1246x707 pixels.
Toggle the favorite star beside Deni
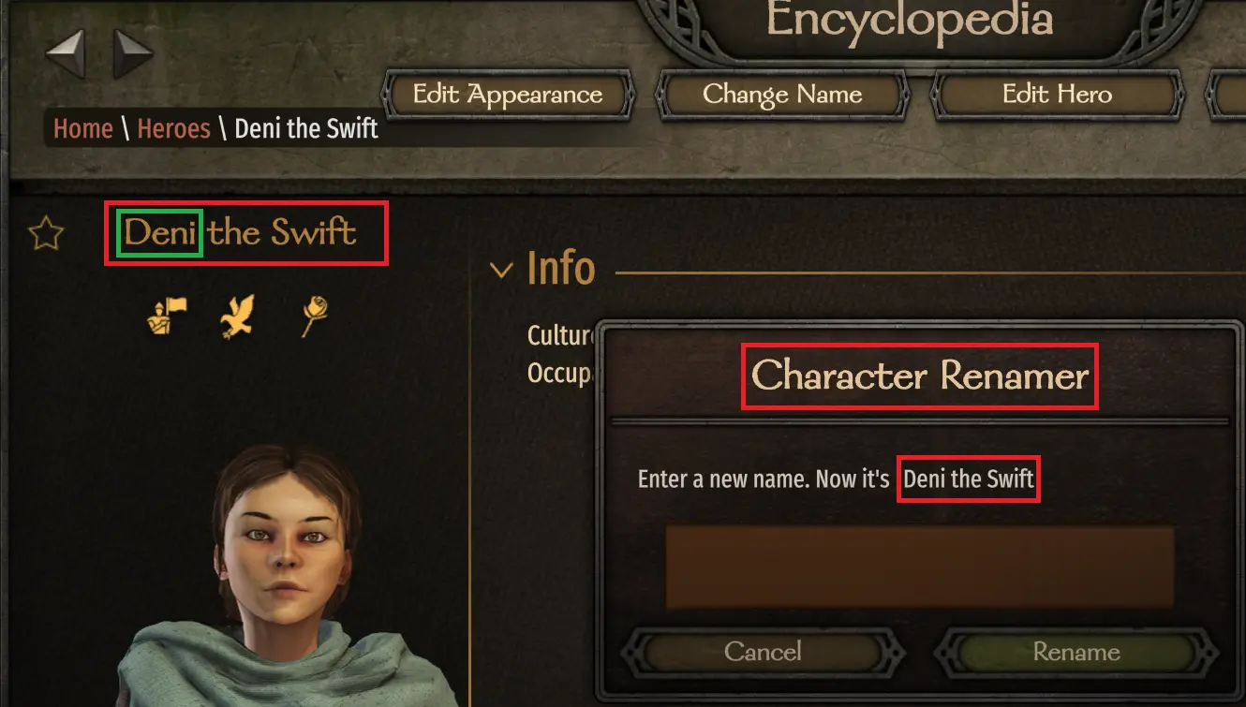[46, 233]
